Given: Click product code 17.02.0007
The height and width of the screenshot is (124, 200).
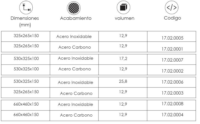Looking at the screenshot, I should pyautogui.click(x=172, y=60).
